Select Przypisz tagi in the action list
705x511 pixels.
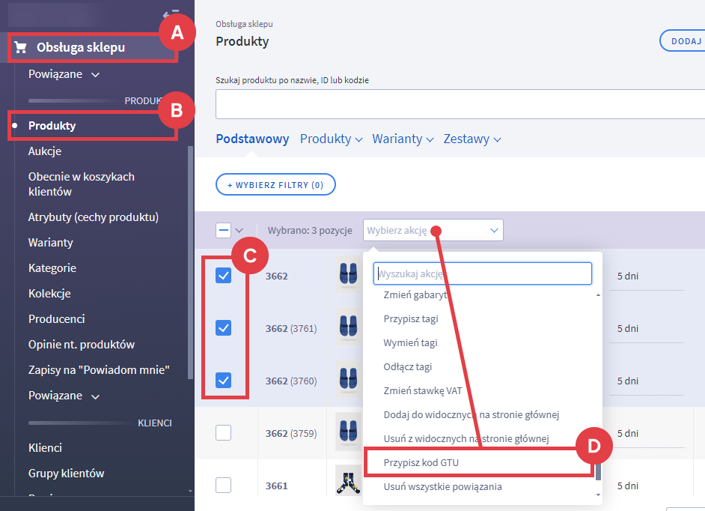point(411,318)
